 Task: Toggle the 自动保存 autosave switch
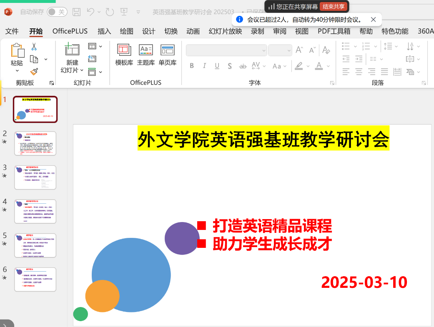pos(57,12)
